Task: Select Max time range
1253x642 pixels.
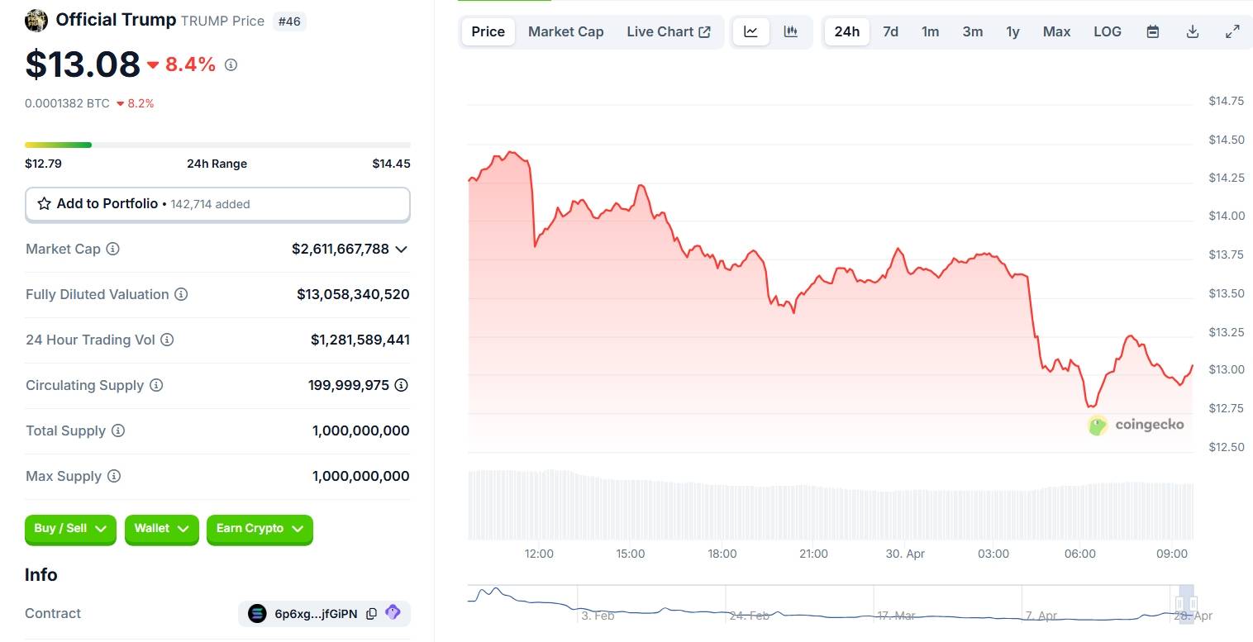Action: click(1057, 31)
